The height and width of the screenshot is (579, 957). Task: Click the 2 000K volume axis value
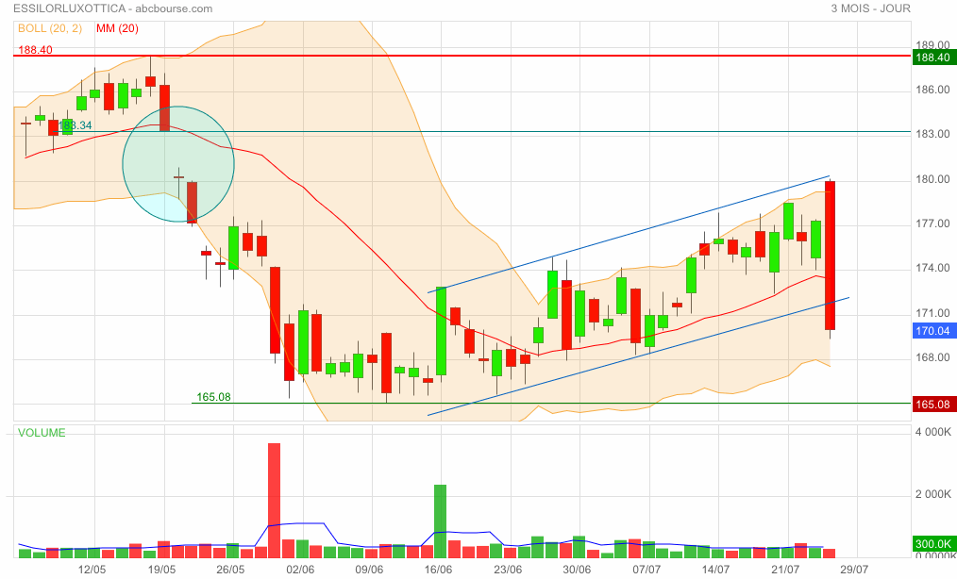pos(933,494)
